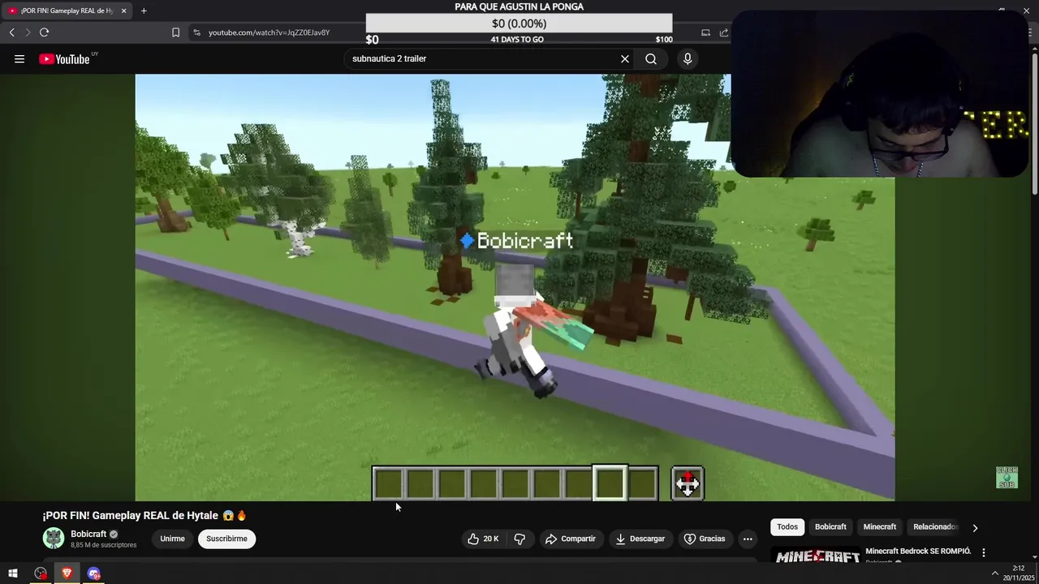The image size is (1039, 584).
Task: Reload the page in the browser
Action: tap(44, 32)
